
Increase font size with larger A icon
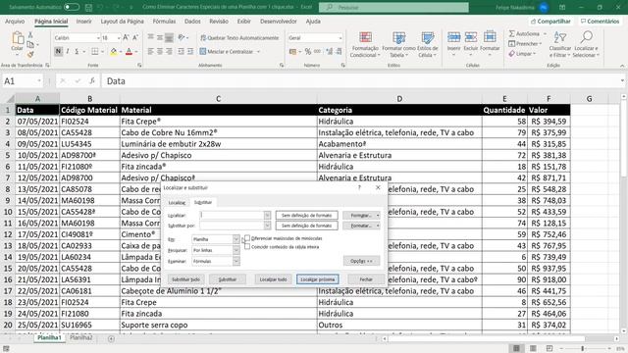pyautogui.click(x=126, y=37)
